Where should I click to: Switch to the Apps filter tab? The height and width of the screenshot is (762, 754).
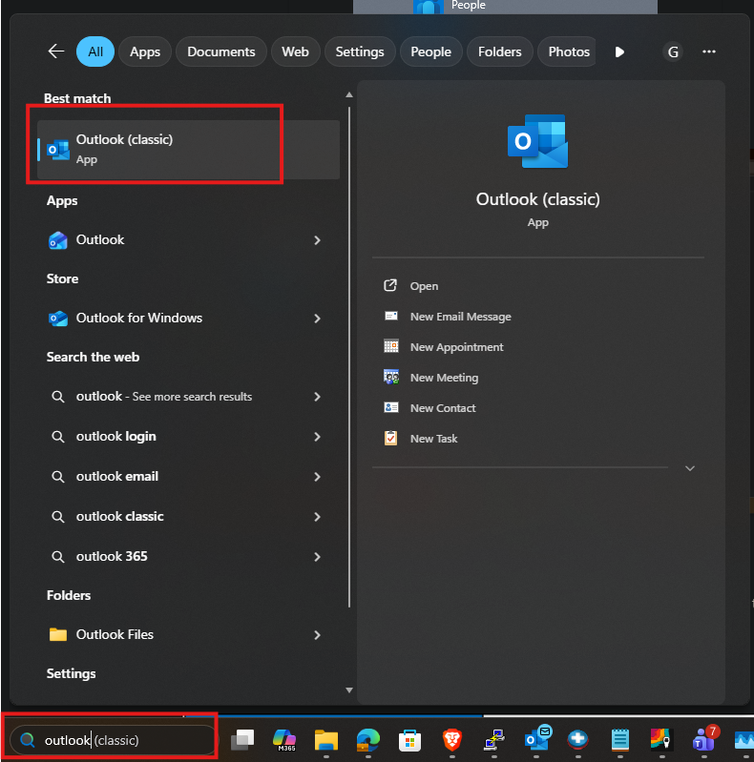pos(145,51)
